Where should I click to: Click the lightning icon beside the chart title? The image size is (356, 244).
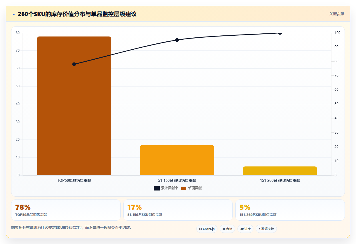(x=13, y=14)
